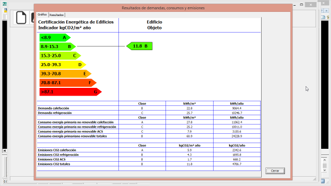Click 'Consumo energía primaria no renovable refrigeración' label

pyautogui.click(x=77, y=127)
